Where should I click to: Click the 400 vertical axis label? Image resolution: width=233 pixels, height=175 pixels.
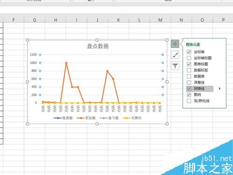point(34,87)
